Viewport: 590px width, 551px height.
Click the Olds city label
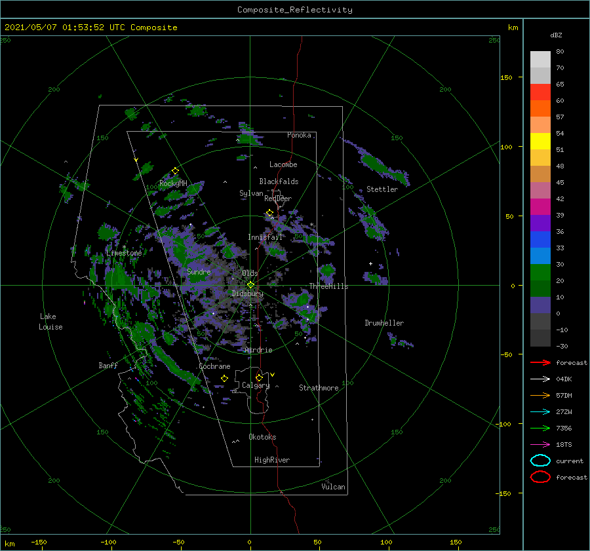[250, 273]
